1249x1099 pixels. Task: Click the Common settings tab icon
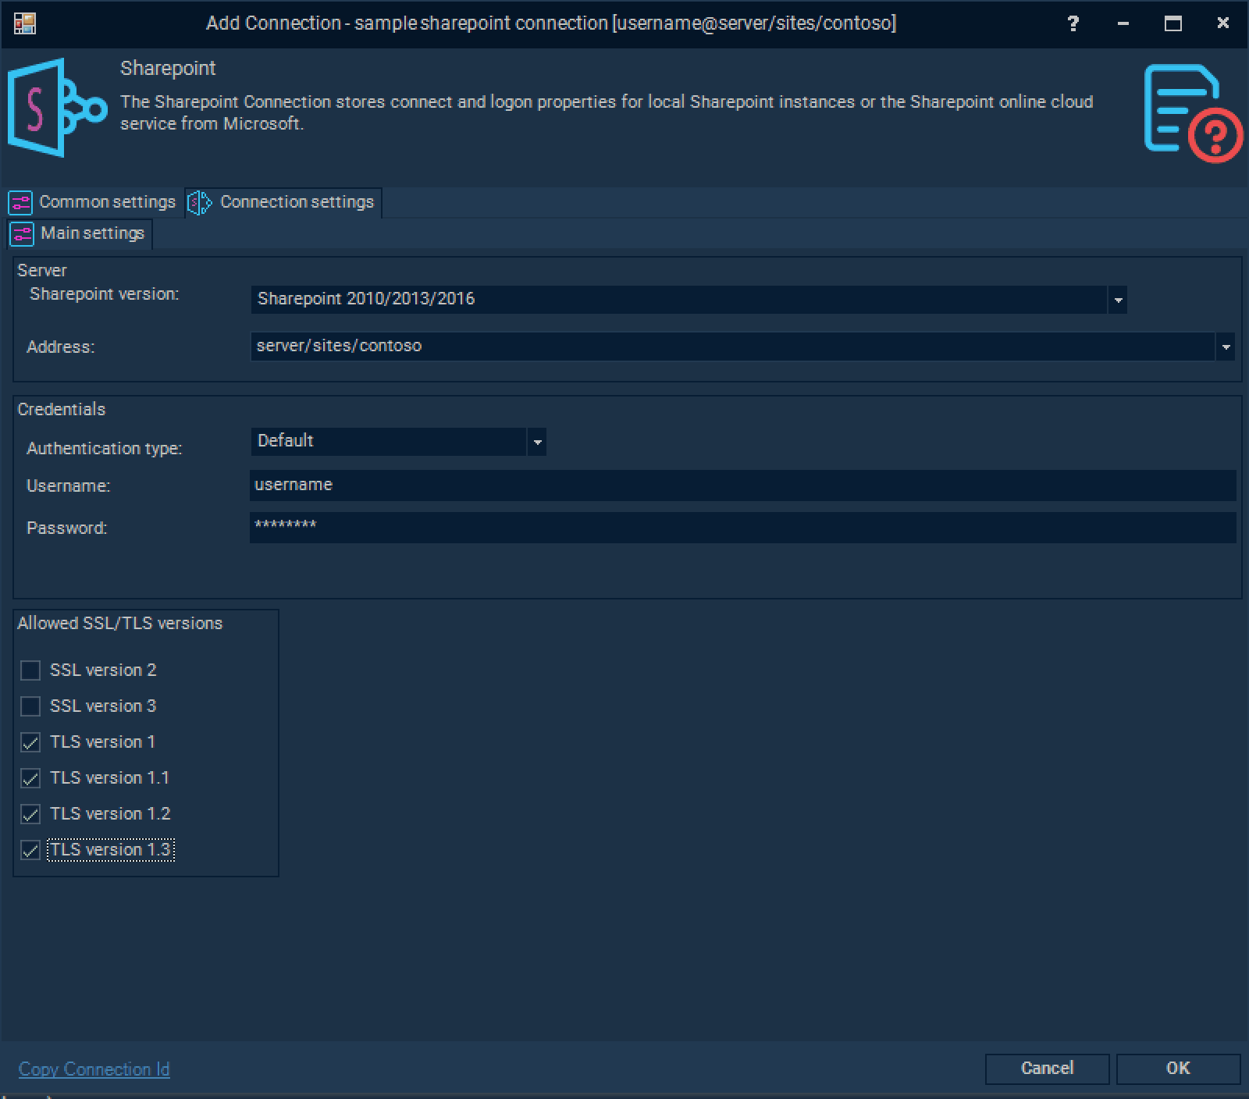[x=20, y=203]
